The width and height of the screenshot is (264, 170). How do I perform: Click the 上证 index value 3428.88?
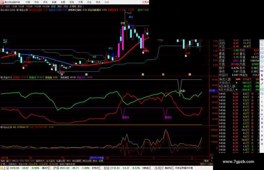(14, 168)
